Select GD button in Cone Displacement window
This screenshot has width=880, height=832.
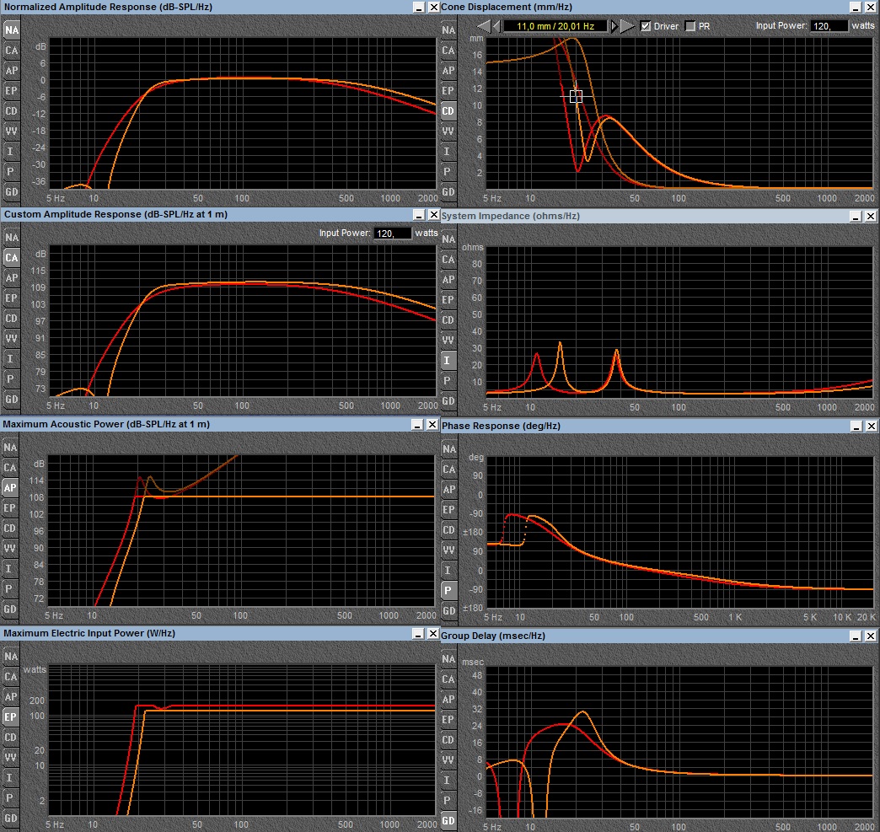448,192
